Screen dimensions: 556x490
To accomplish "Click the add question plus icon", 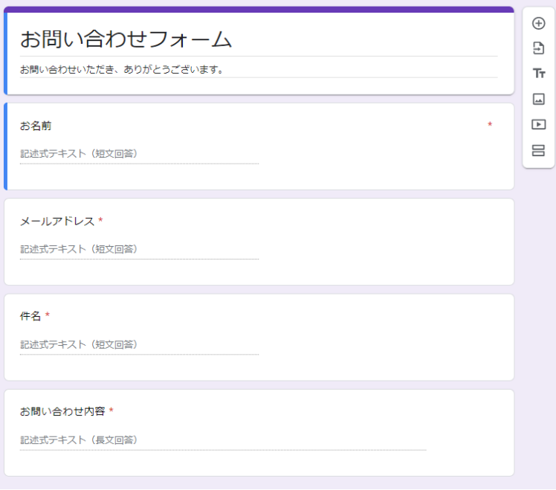I will click(539, 23).
